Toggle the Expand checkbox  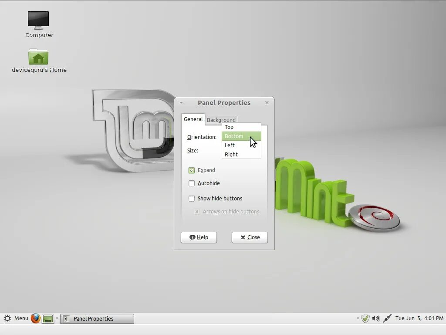[192, 170]
